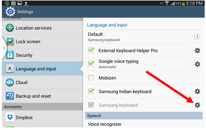Tap the Backup and reset icon

coord(10,96)
